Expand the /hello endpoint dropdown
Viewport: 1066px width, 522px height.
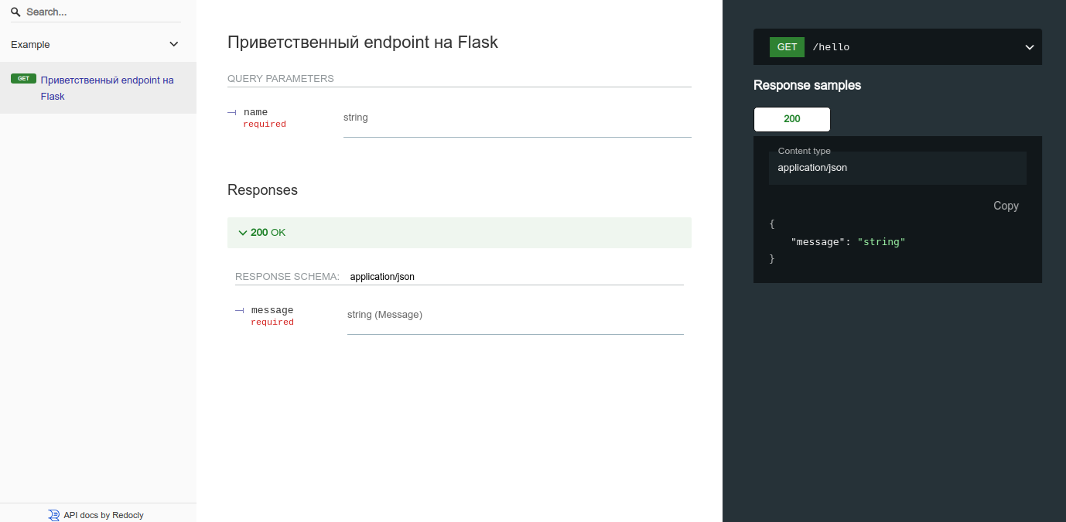pos(1030,47)
